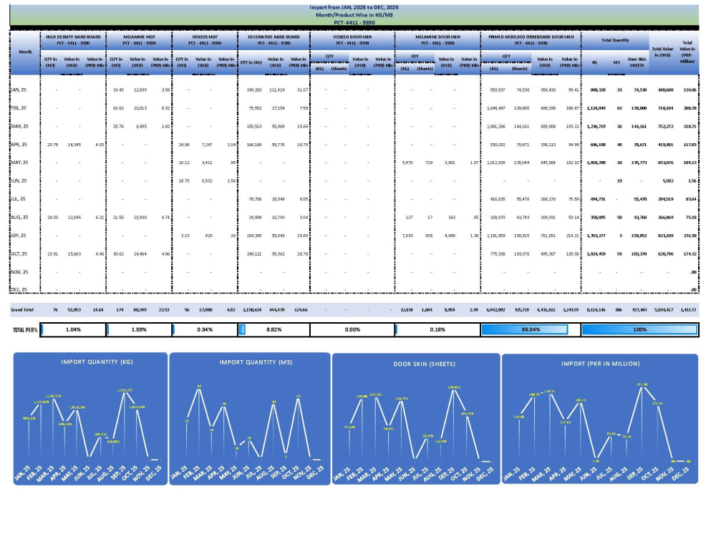Select the 'Door Skin SHEETS' sub-header
Screen dimensions: 716x537
coord(637,62)
